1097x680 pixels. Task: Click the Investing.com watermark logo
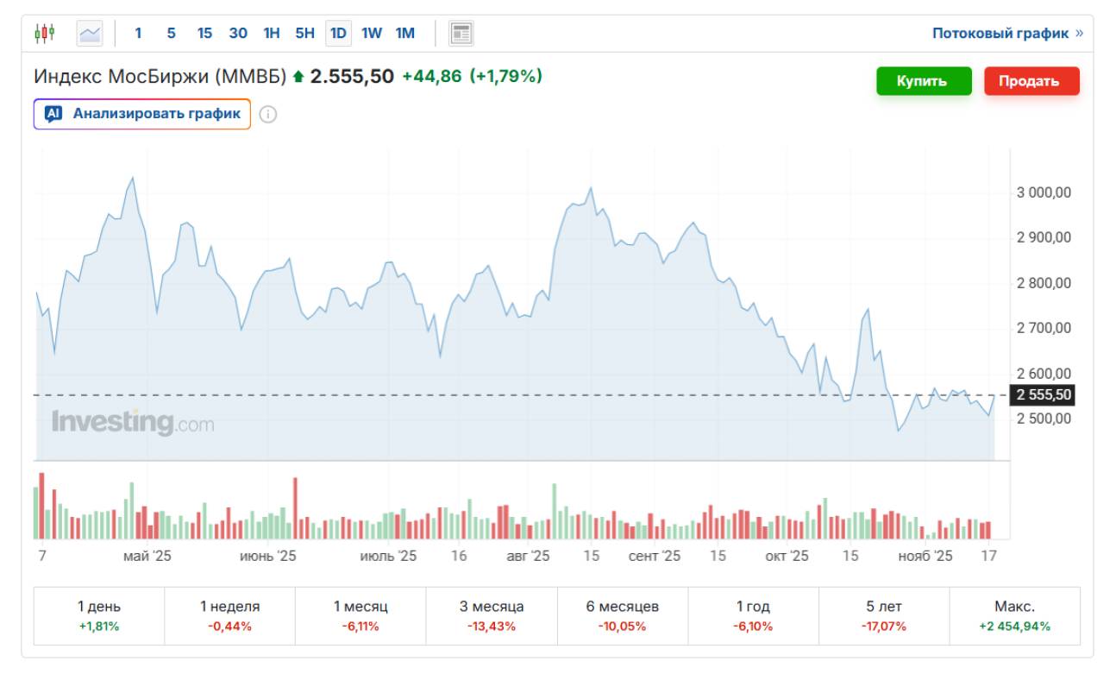click(133, 423)
